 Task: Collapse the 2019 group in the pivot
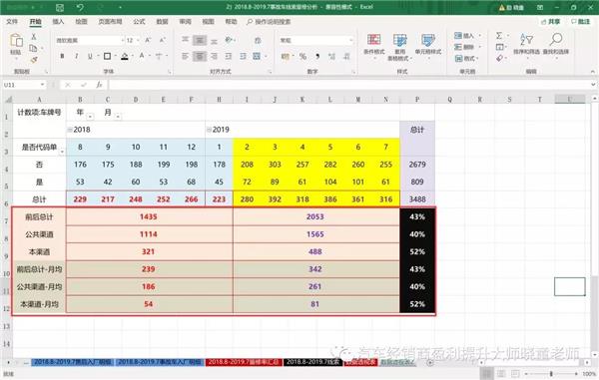[209, 130]
